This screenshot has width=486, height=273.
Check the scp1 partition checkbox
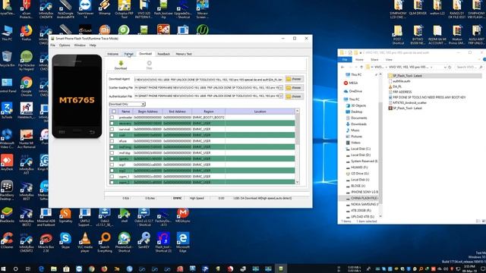pyautogui.click(x=112, y=165)
